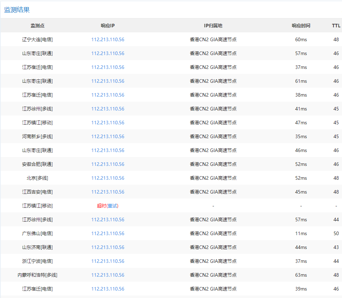Click the 响应IP column header

(x=108, y=26)
